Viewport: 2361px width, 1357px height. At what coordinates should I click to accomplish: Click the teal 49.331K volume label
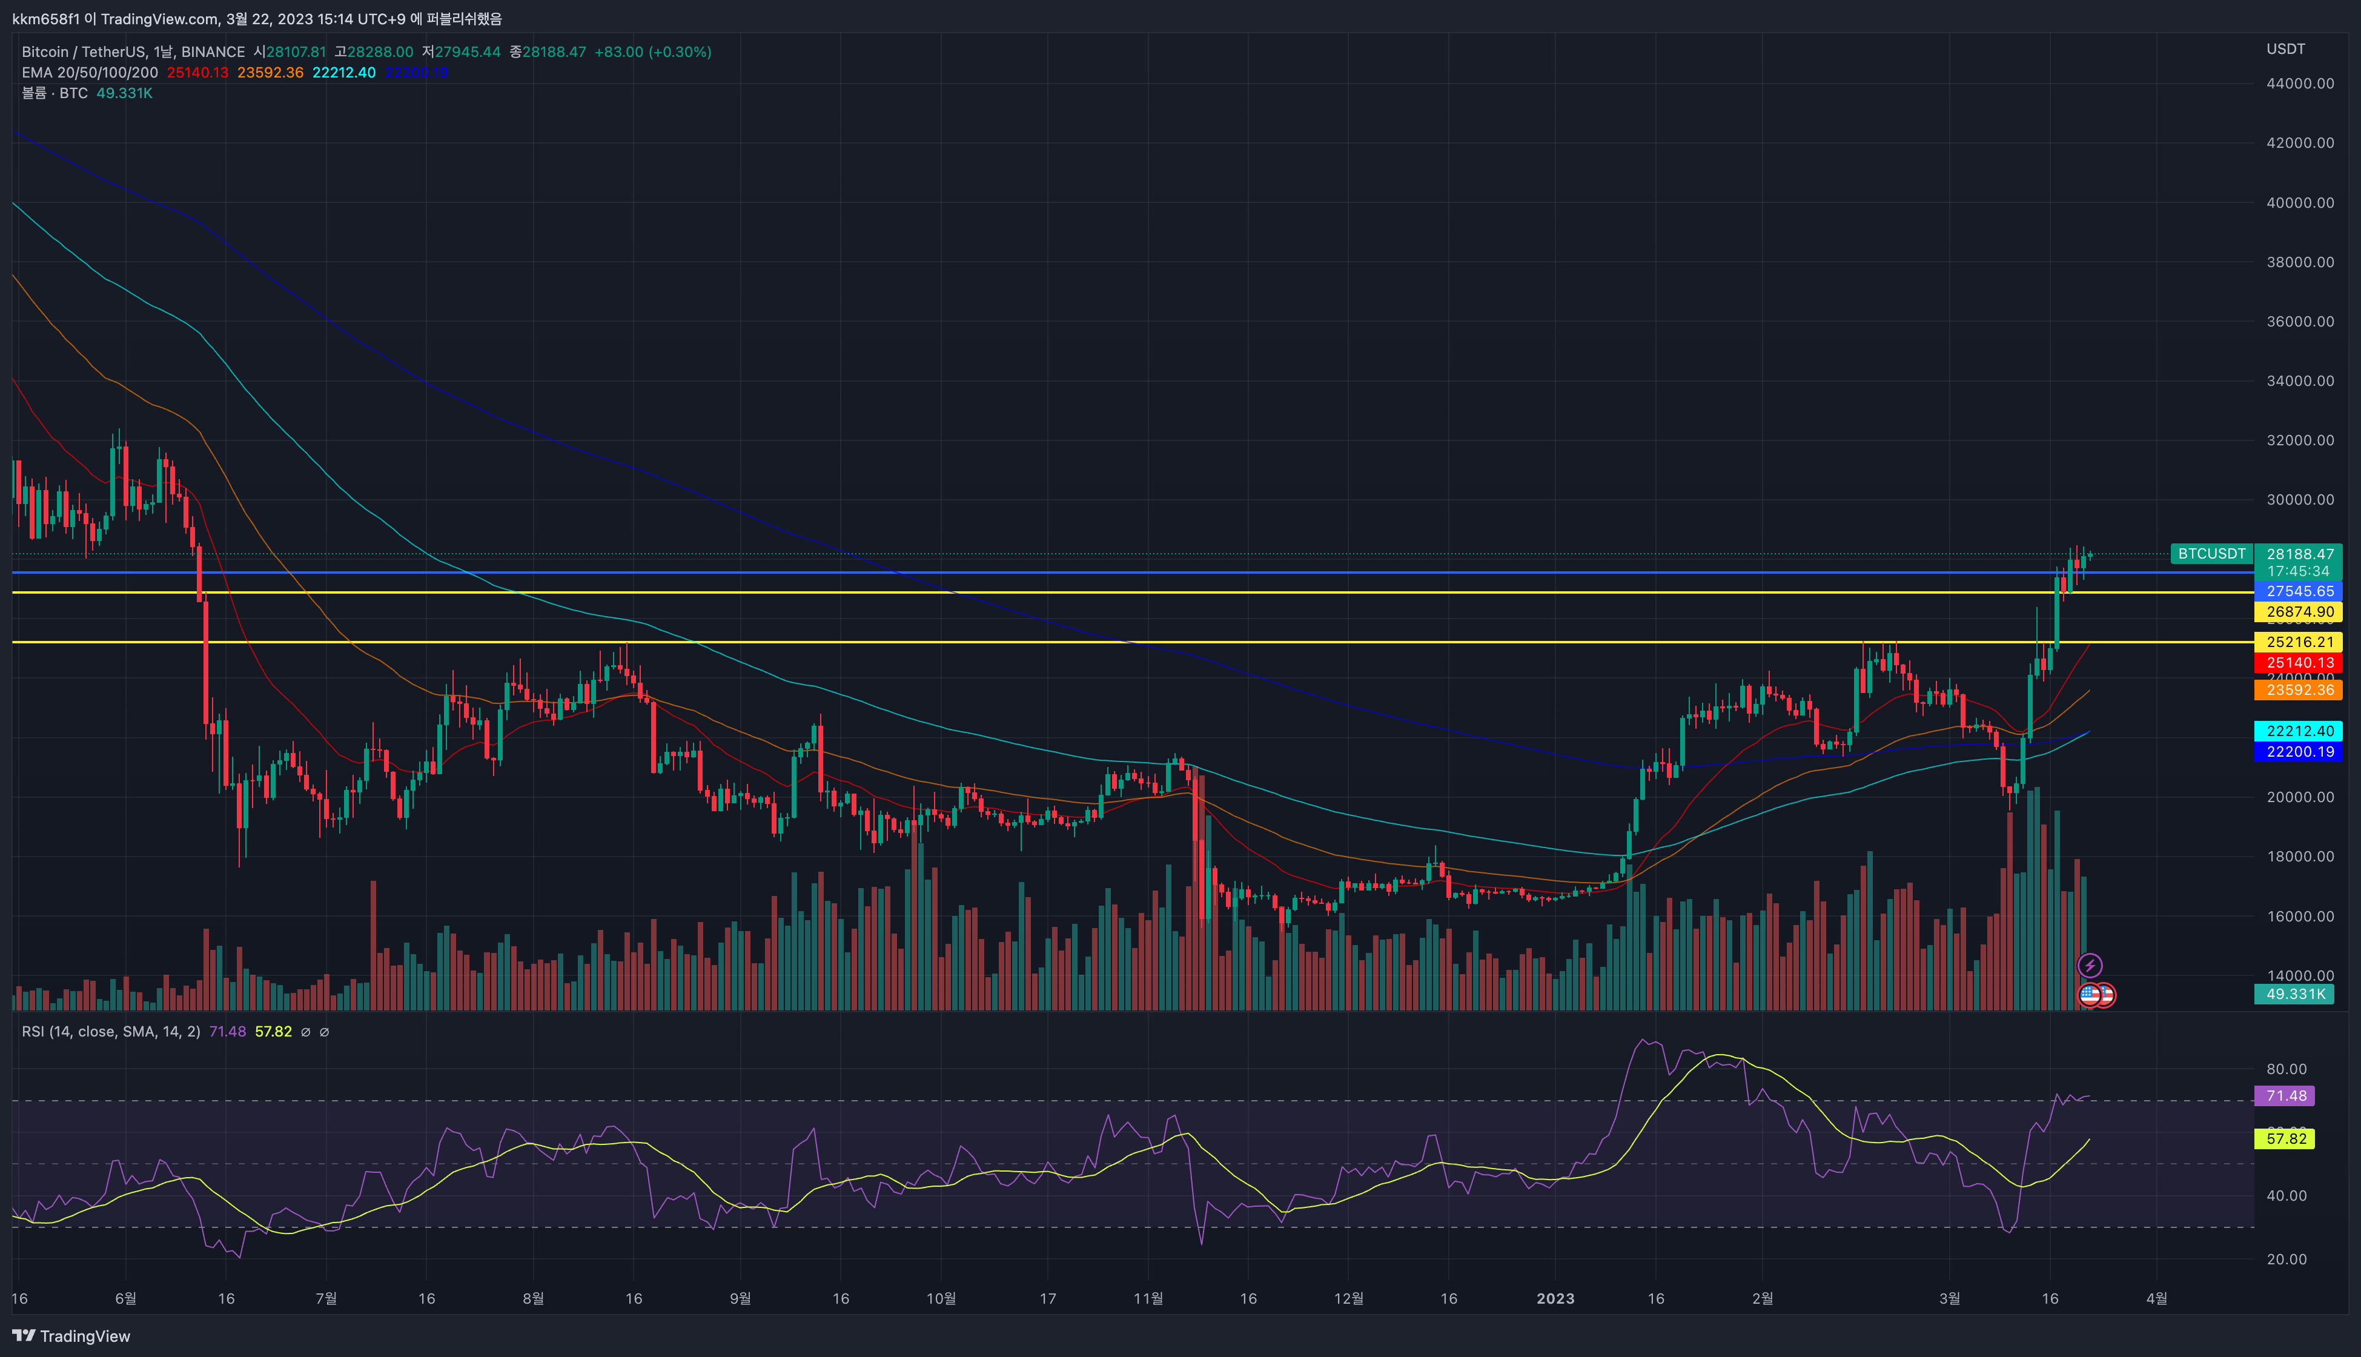tap(2295, 995)
